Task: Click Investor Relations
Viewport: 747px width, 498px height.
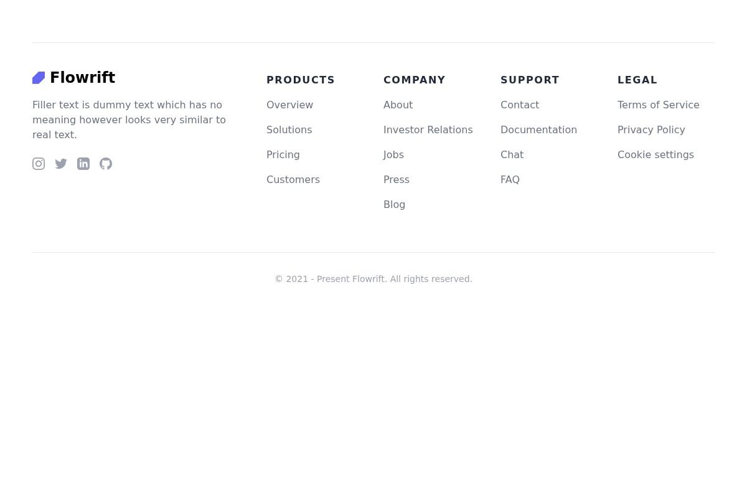Action: click(x=428, y=129)
